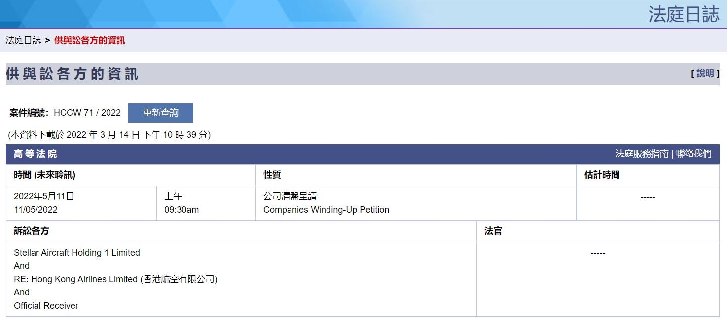Click the 供與訟各方的資訊 page heading
This screenshot has height=320, width=727.
(72, 74)
